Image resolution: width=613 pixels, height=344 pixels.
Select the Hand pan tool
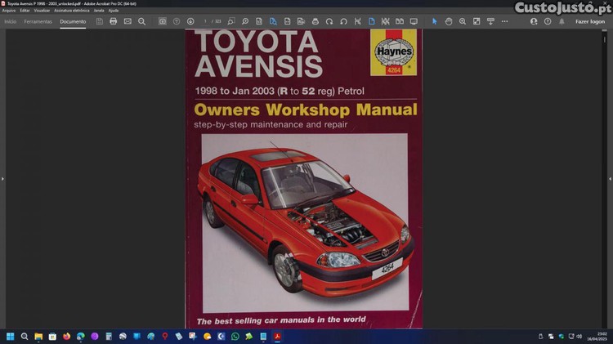449,21
